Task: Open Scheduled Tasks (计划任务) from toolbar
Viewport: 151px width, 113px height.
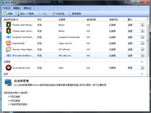Action: pyautogui.click(x=58, y=14)
